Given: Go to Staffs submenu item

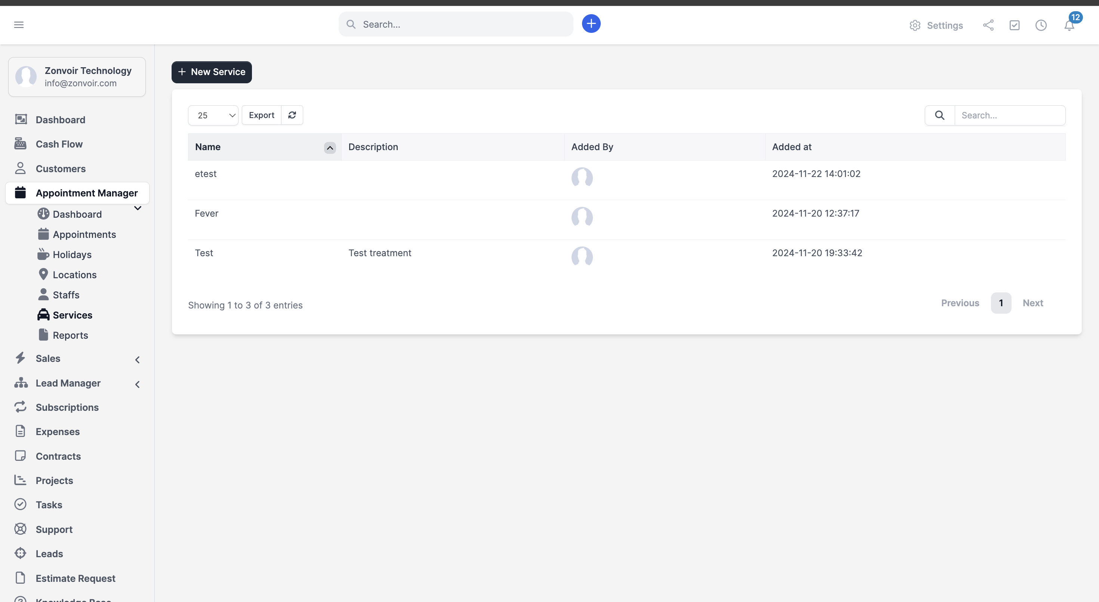Looking at the screenshot, I should click(x=66, y=295).
